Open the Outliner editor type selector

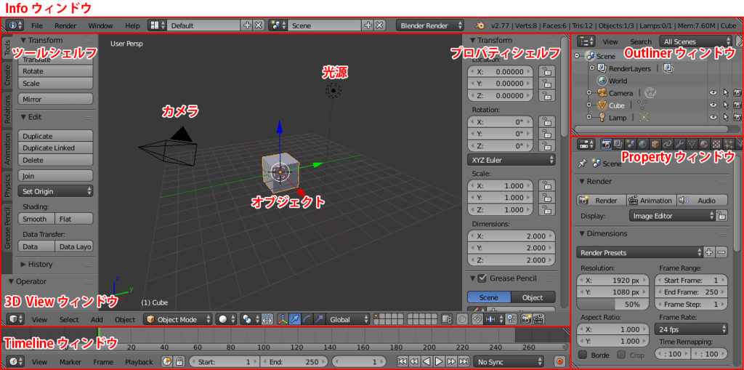point(587,41)
